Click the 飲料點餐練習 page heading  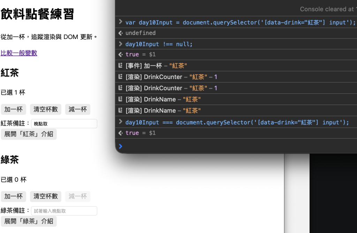click(37, 14)
